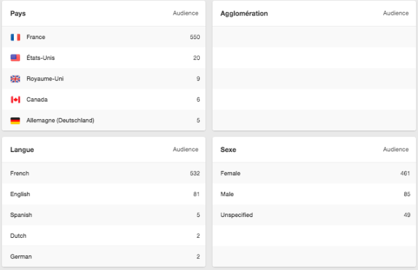418x270 pixels.
Task: Select the German language row
Action: pos(104,257)
